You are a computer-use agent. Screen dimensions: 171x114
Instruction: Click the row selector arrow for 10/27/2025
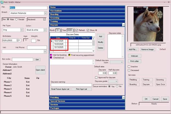point(52,41)
